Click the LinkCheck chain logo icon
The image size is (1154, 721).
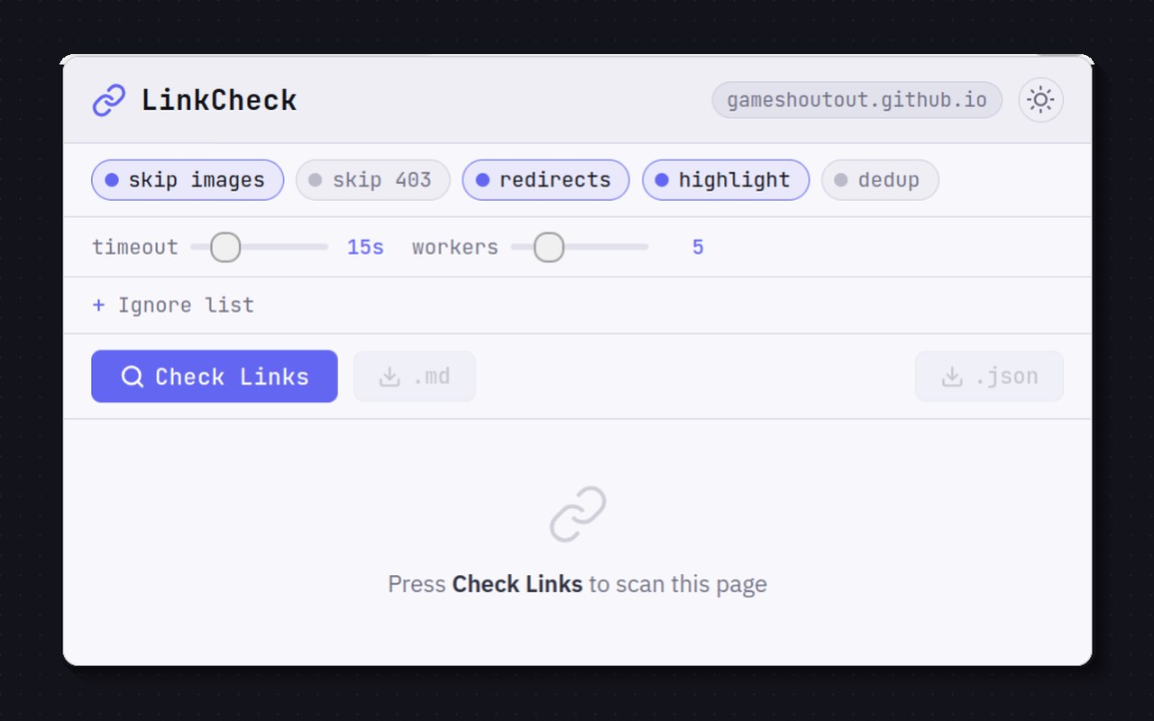[x=109, y=100]
